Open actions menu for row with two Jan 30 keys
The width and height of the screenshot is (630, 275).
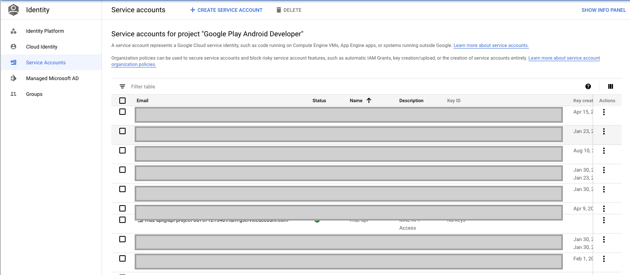click(x=604, y=239)
